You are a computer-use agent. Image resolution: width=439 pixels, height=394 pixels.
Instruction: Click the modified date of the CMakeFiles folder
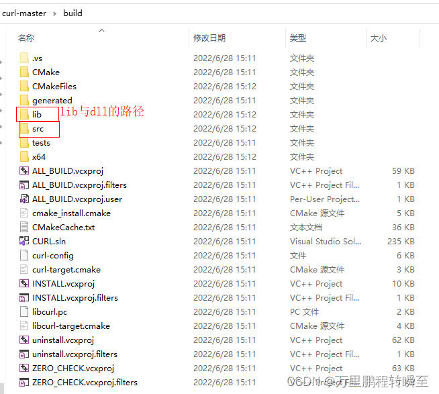point(225,86)
